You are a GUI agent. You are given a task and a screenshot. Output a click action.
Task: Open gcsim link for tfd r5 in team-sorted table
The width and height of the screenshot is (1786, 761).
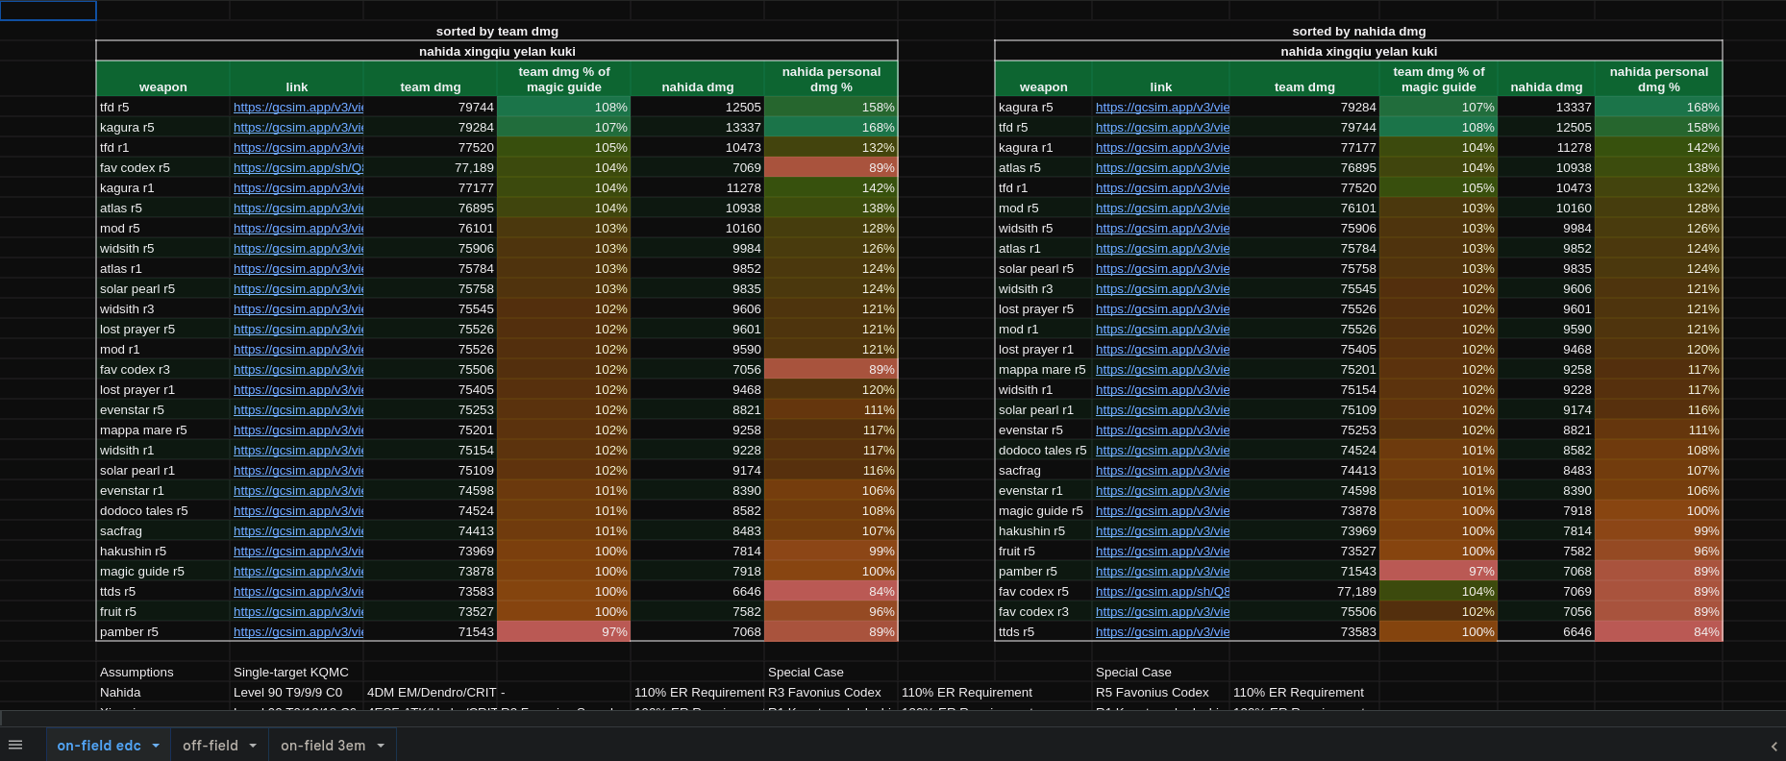click(297, 108)
